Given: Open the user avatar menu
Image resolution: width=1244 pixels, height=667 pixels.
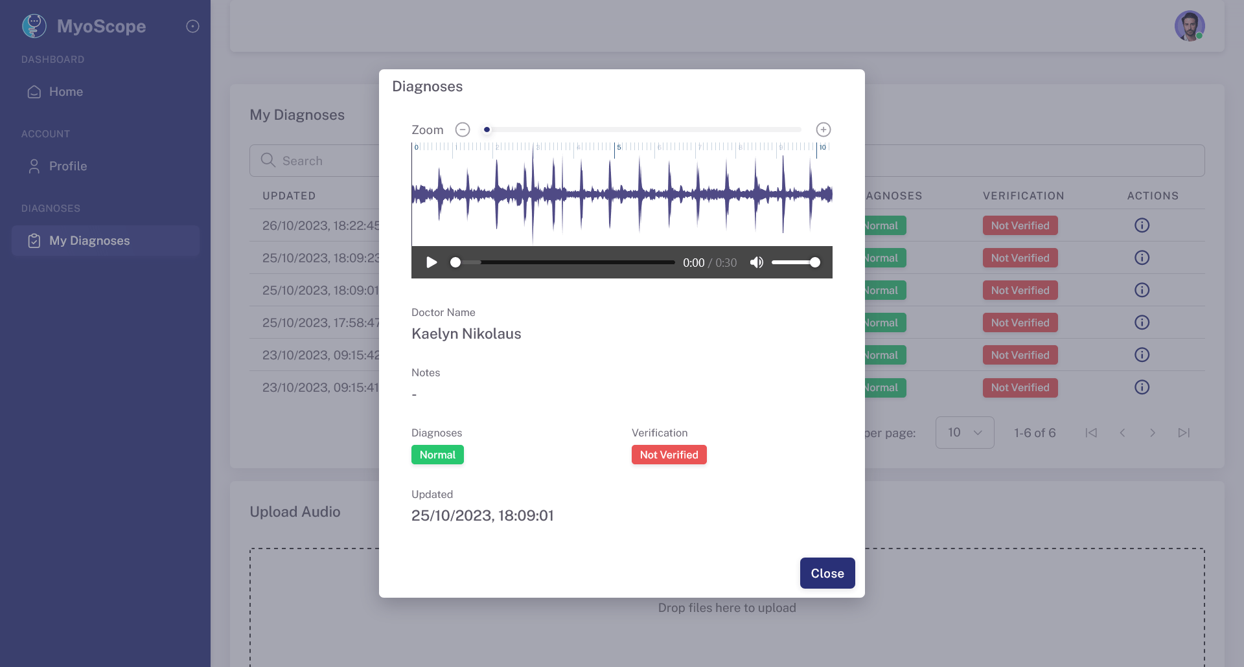Looking at the screenshot, I should (x=1190, y=26).
